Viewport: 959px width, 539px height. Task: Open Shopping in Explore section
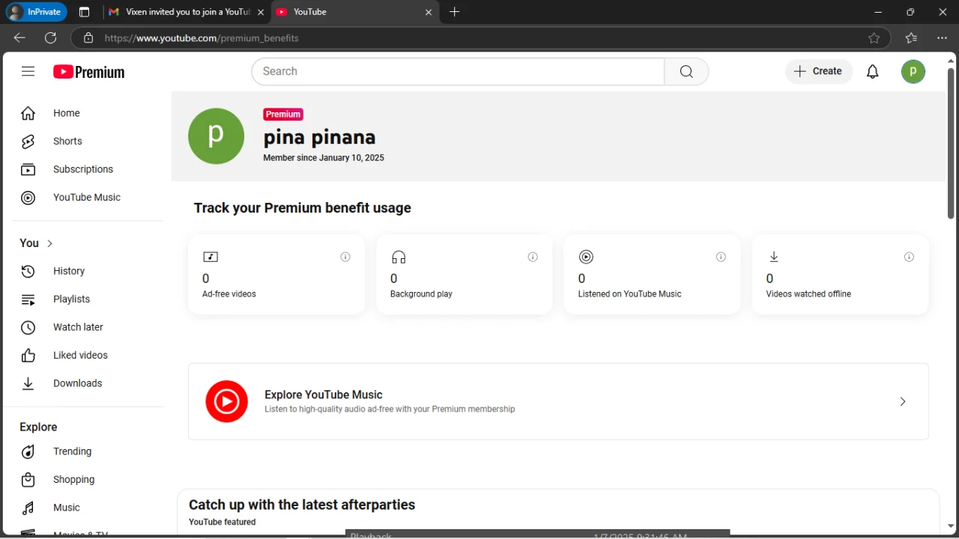pyautogui.click(x=88, y=480)
